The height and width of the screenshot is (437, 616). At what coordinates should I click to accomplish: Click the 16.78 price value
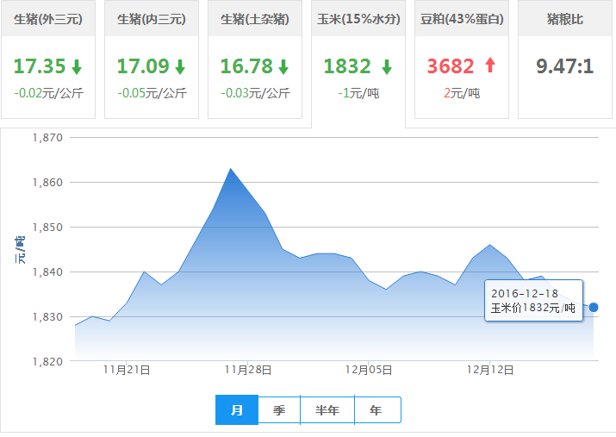pyautogui.click(x=246, y=66)
